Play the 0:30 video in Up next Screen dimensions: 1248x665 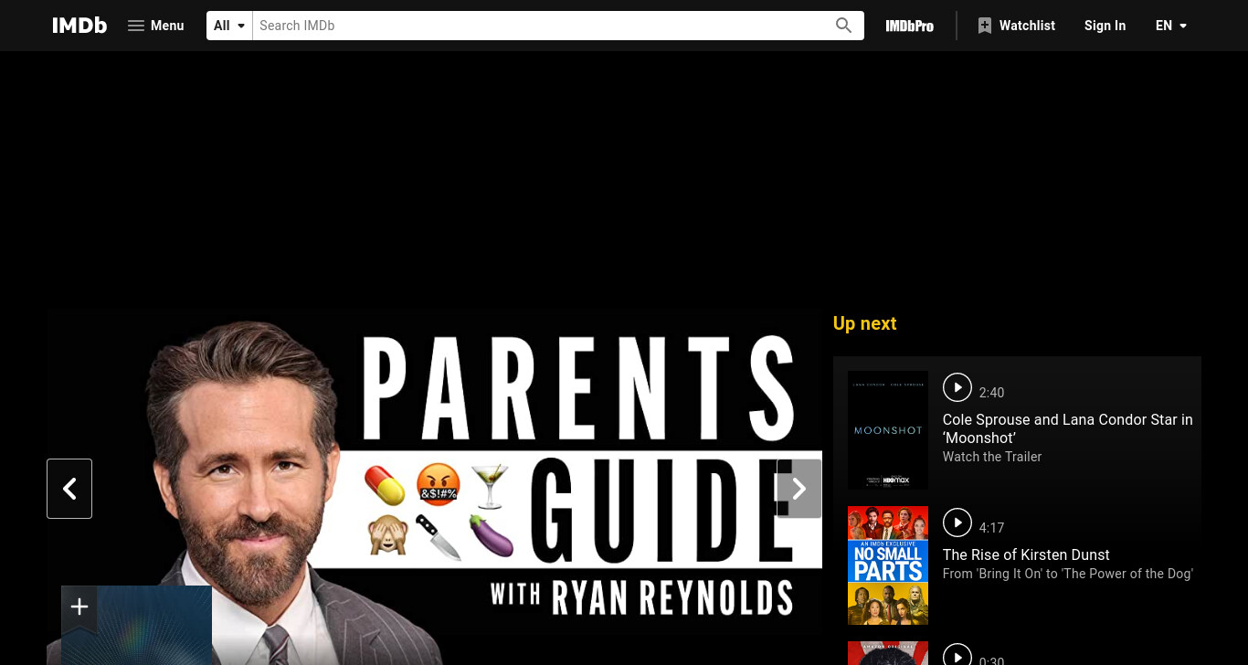point(957,656)
